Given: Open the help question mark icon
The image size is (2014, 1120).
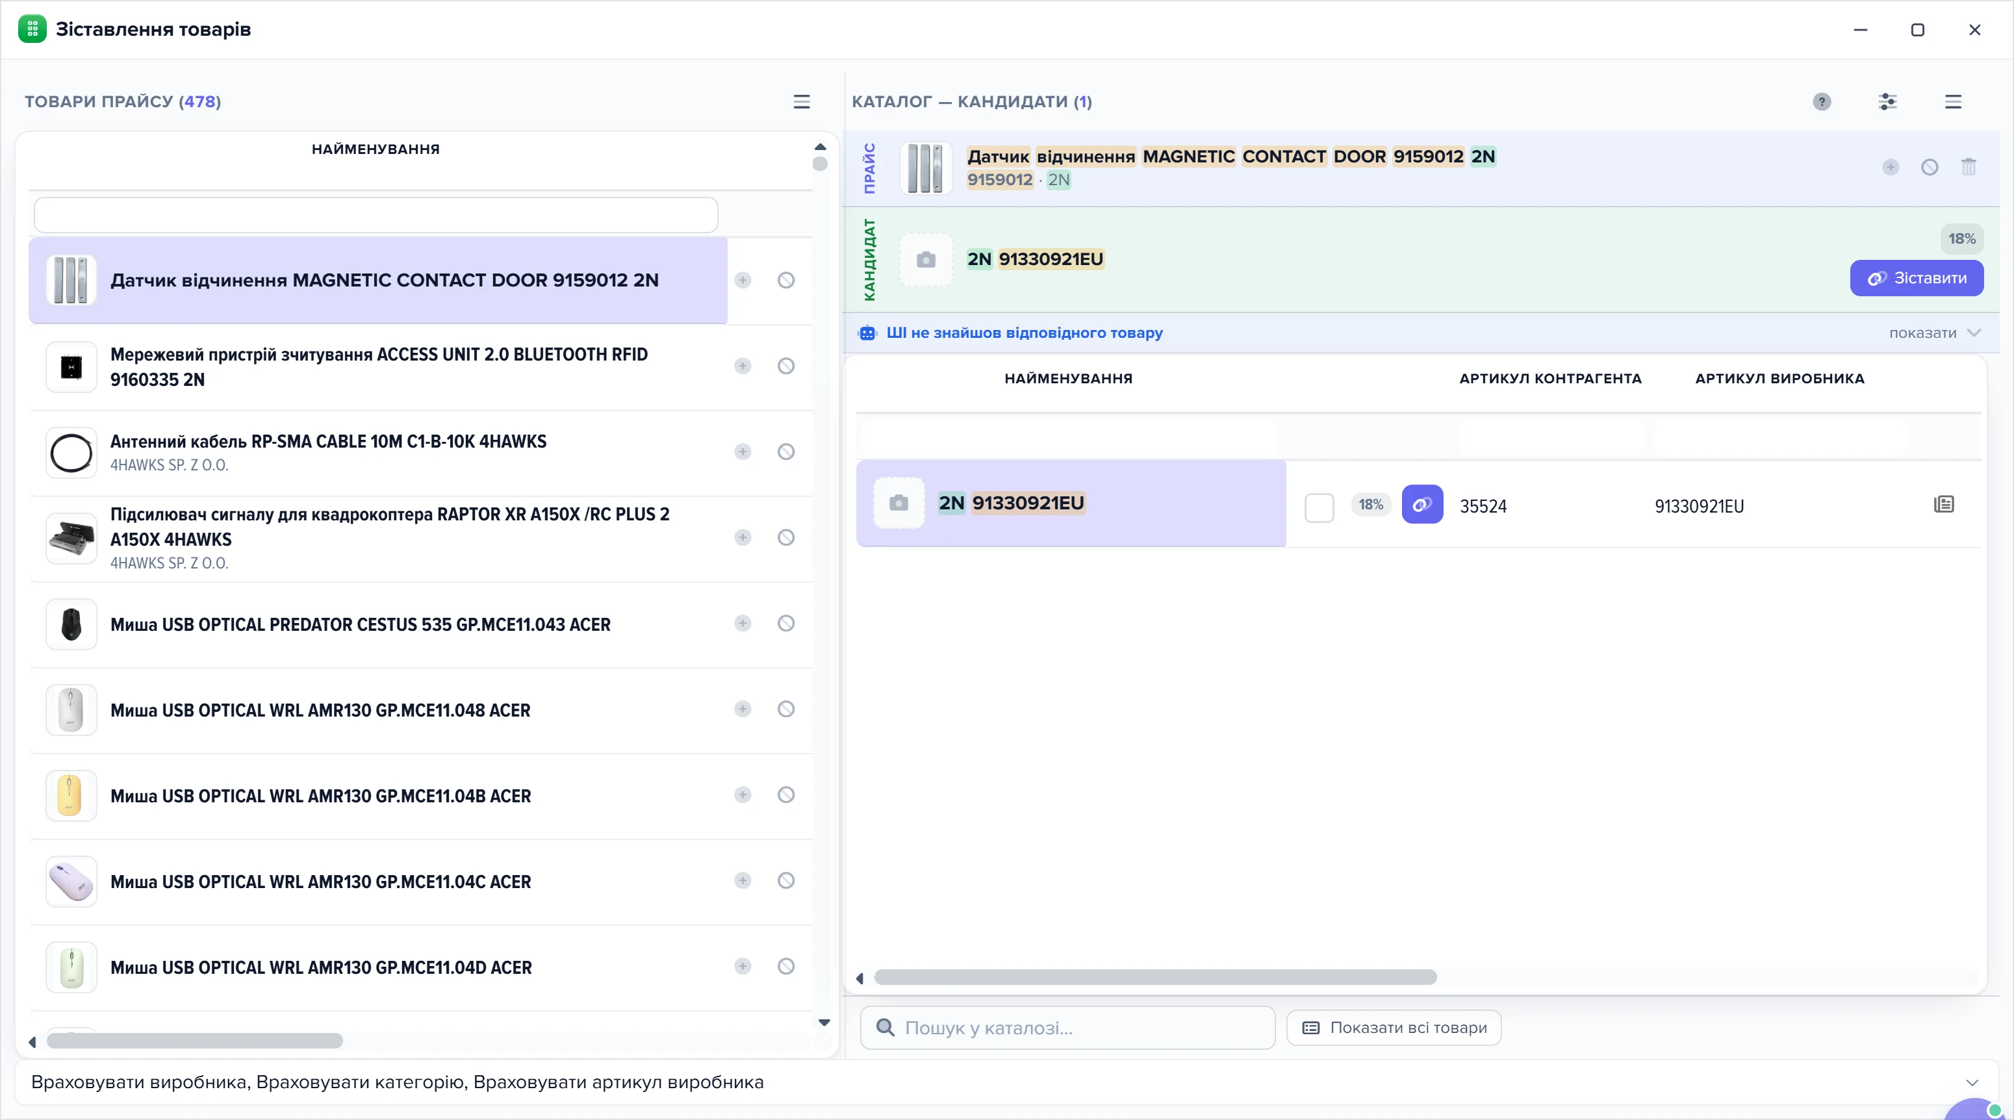Looking at the screenshot, I should click(1822, 101).
